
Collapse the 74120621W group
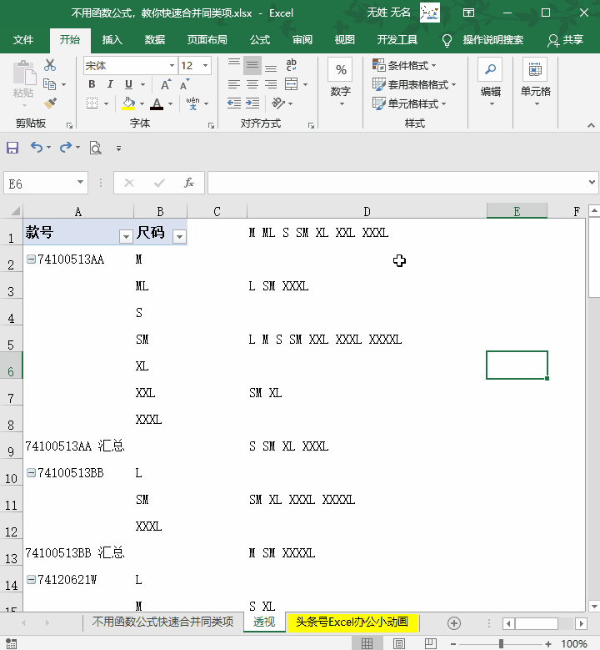tap(31, 580)
